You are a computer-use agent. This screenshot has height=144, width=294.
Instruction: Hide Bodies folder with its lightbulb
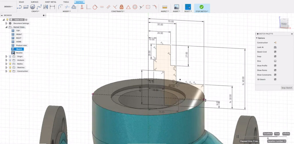point(10,64)
